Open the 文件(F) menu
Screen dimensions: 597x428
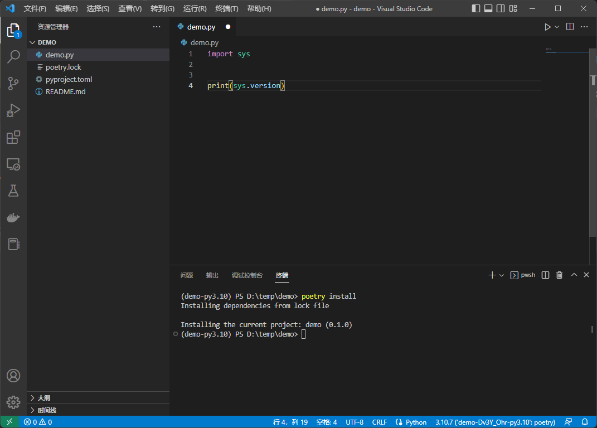click(35, 8)
